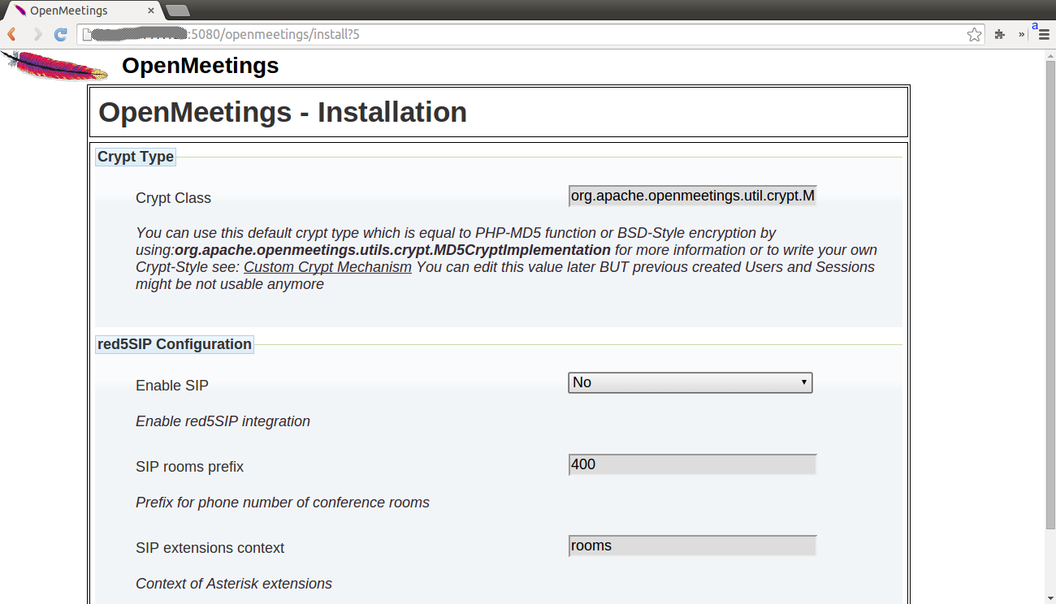Click the 'OpenMeetings - Installation' heading

[283, 112]
